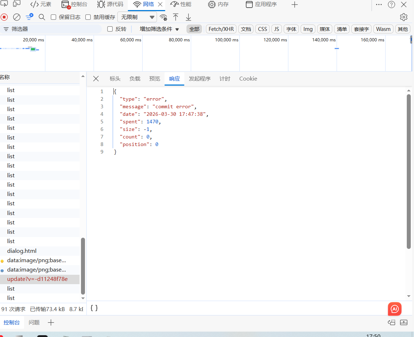Filter requests by Fetch/XHR
This screenshot has width=414, height=337.
221,29
